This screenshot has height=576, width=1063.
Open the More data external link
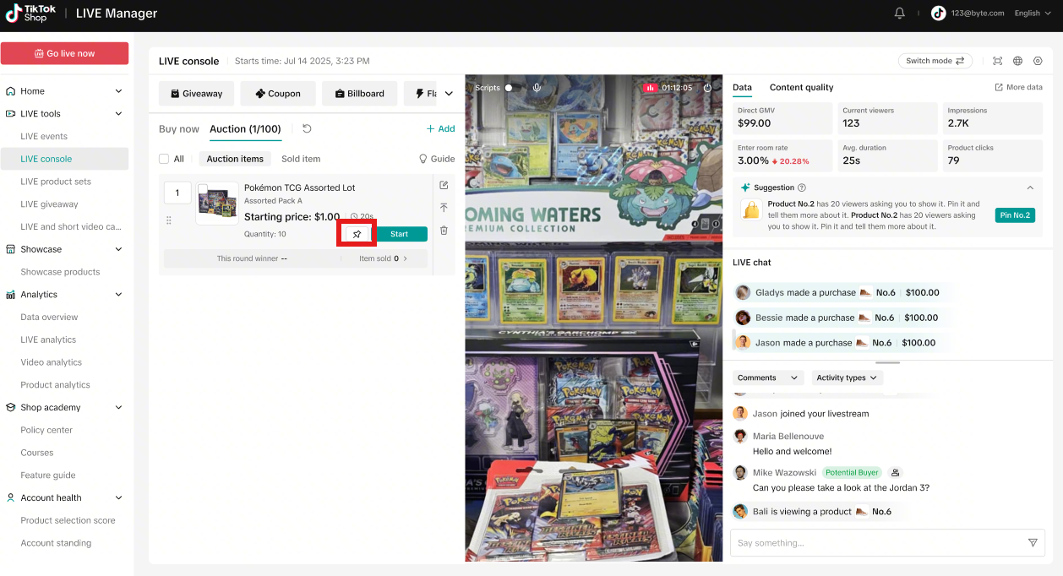pyautogui.click(x=1018, y=87)
